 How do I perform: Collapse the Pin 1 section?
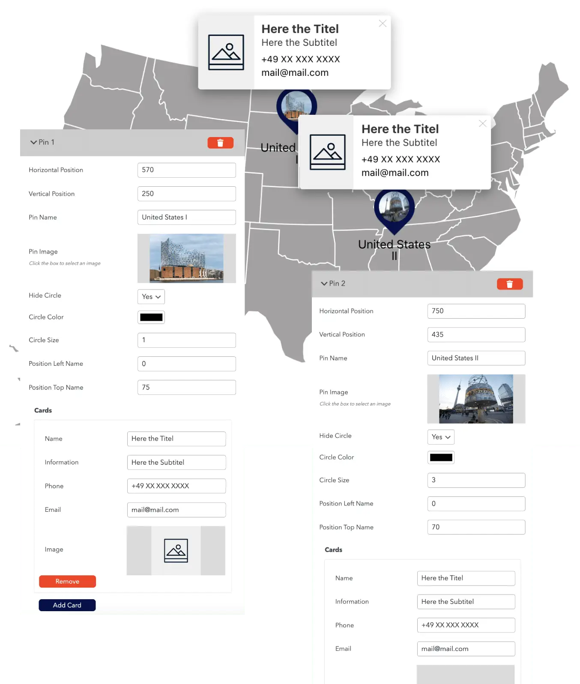click(33, 142)
